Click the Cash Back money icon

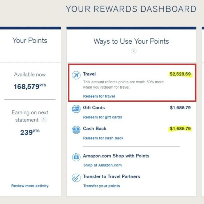[76, 130]
